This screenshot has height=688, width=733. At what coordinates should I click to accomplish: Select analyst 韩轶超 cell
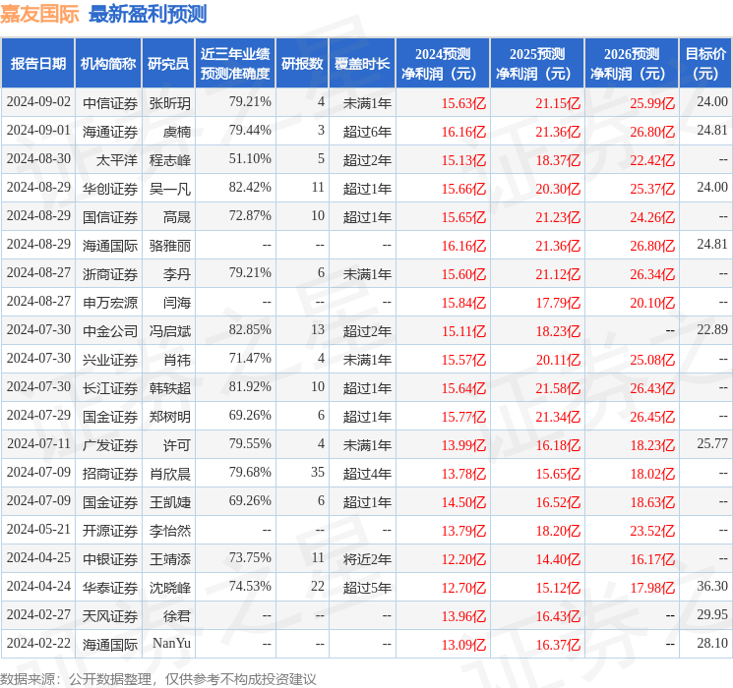click(168, 387)
